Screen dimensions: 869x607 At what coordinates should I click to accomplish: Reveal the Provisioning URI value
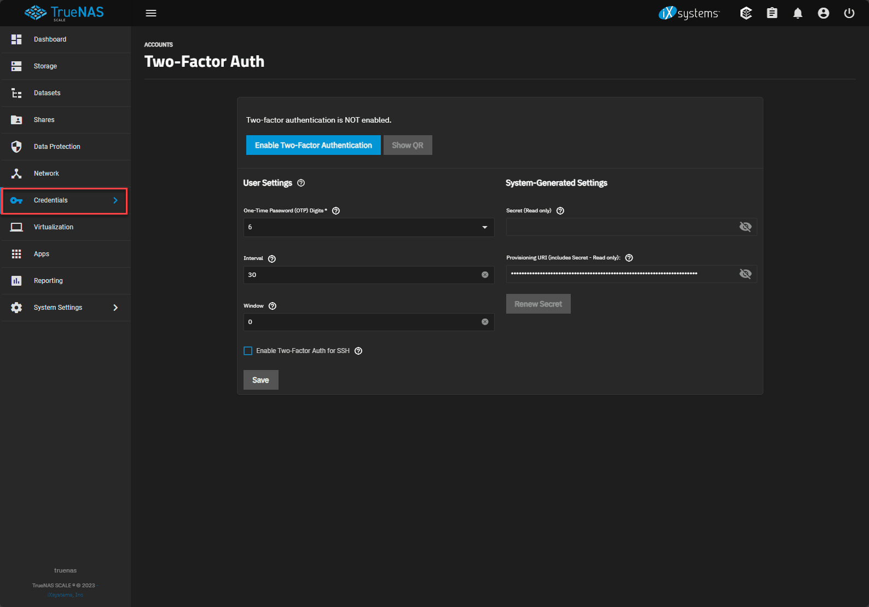coord(745,274)
